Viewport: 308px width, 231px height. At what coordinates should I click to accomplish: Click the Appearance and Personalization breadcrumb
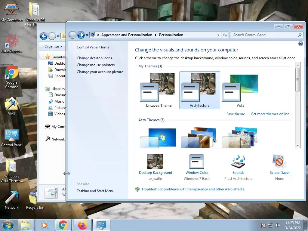click(127, 35)
